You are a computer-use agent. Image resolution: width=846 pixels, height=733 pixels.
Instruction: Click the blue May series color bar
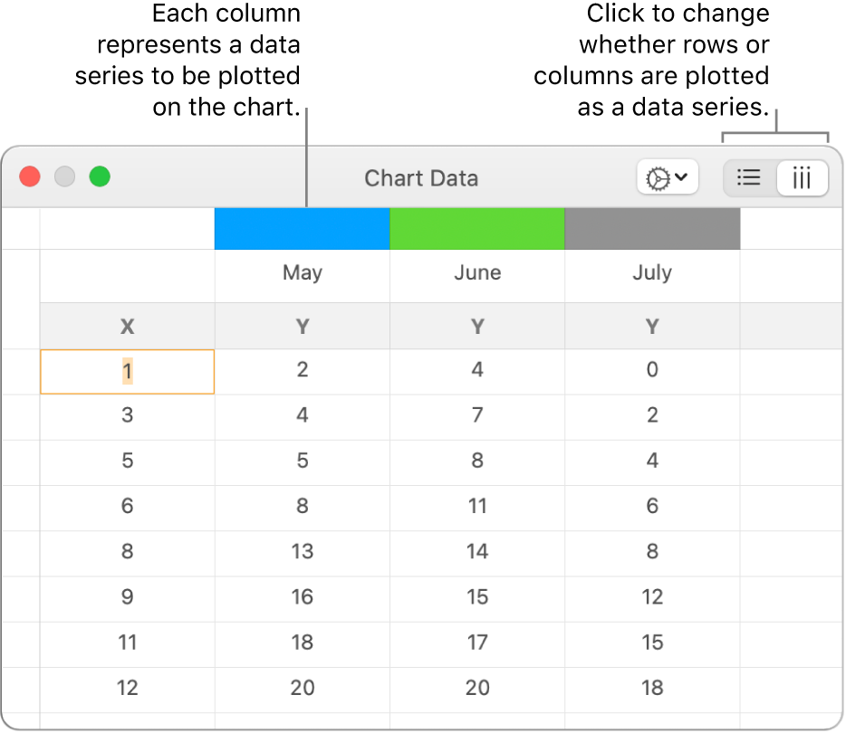(302, 229)
